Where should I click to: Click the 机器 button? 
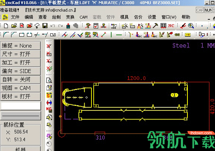tap(20, 149)
